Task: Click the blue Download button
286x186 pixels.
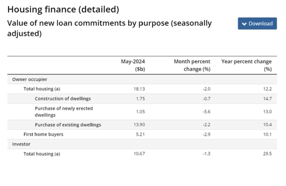Action: tap(257, 24)
